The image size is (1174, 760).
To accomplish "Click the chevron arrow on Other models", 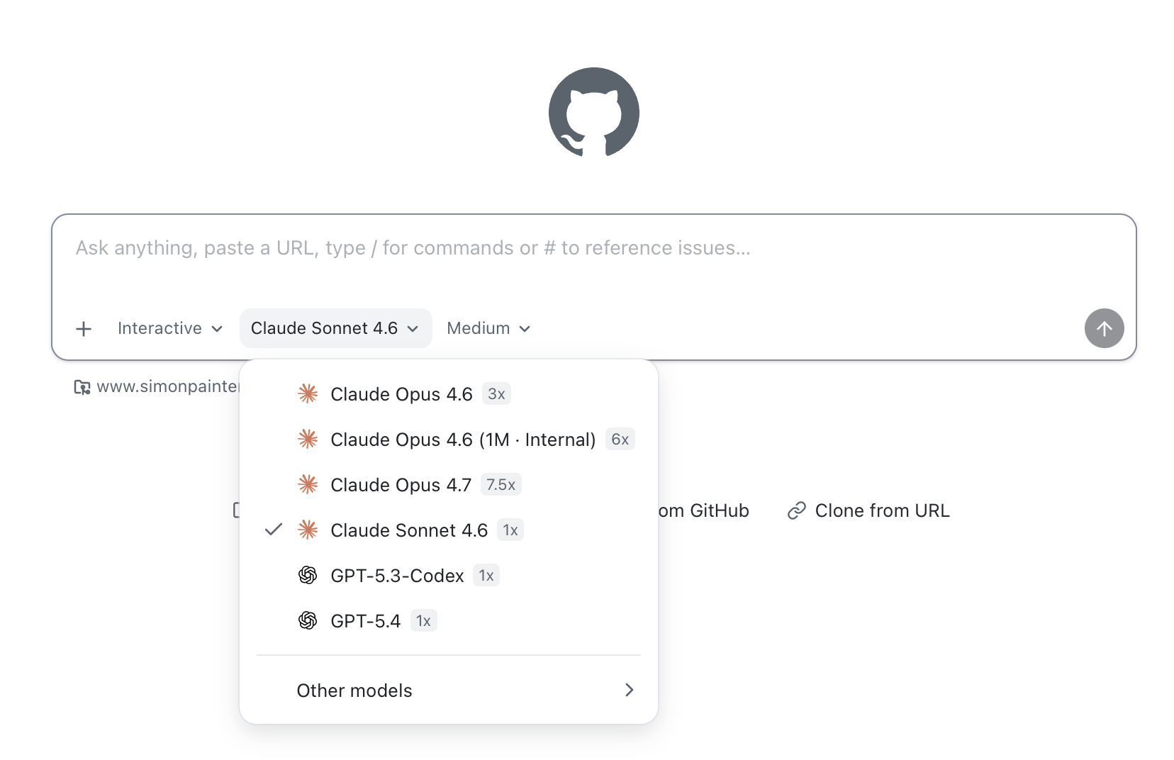I will pyautogui.click(x=629, y=690).
